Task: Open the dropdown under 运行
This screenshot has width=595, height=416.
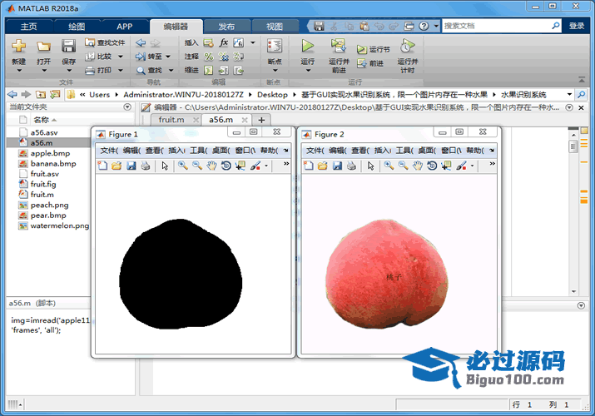Action: [308, 71]
